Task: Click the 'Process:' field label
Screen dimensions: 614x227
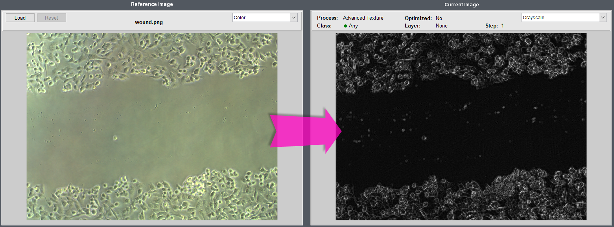Action: point(327,18)
